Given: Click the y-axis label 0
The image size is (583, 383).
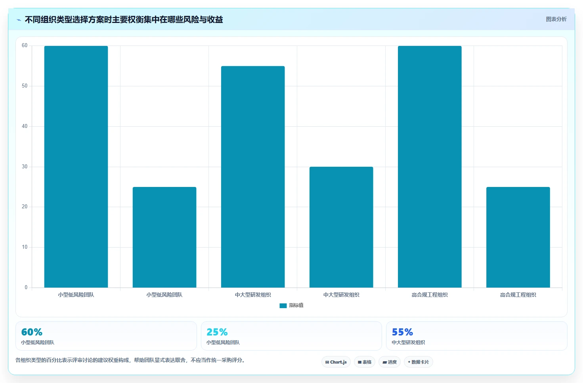Looking at the screenshot, I should [26, 288].
